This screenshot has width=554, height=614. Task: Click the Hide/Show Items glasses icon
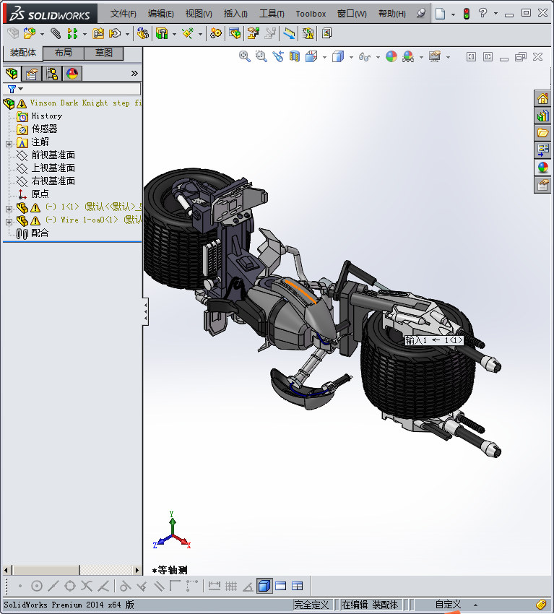(365, 57)
